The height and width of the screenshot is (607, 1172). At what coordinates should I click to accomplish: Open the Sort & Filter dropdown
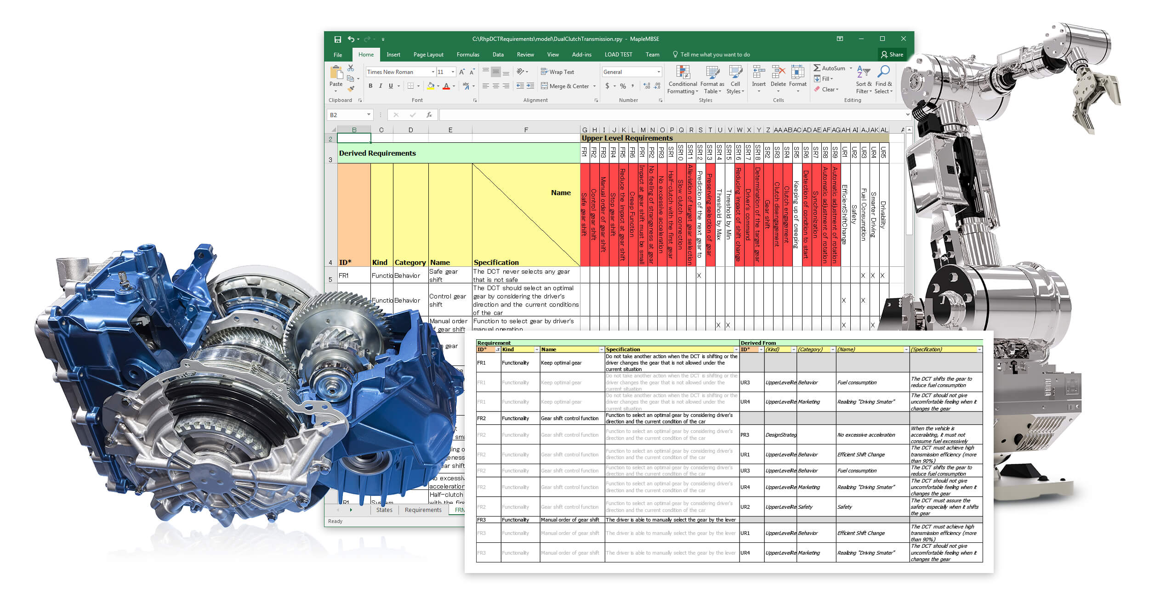click(864, 80)
